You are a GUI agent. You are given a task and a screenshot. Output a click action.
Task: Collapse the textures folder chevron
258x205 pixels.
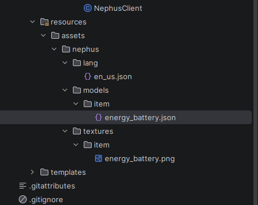65,131
